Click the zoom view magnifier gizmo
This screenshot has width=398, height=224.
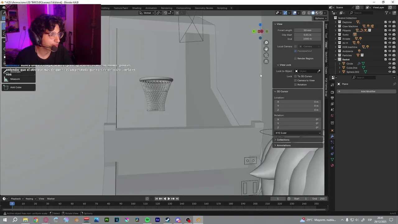[x=266, y=43]
